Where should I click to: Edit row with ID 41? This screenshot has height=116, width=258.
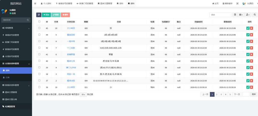click(248, 54)
